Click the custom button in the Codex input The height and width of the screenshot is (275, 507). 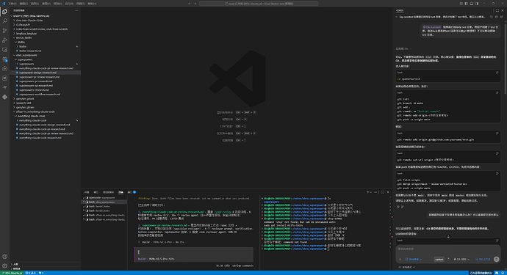(439, 259)
